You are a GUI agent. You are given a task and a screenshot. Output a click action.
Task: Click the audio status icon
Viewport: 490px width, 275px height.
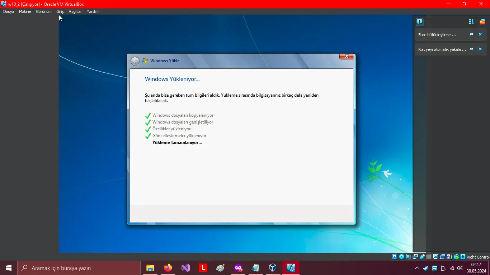click(x=408, y=257)
